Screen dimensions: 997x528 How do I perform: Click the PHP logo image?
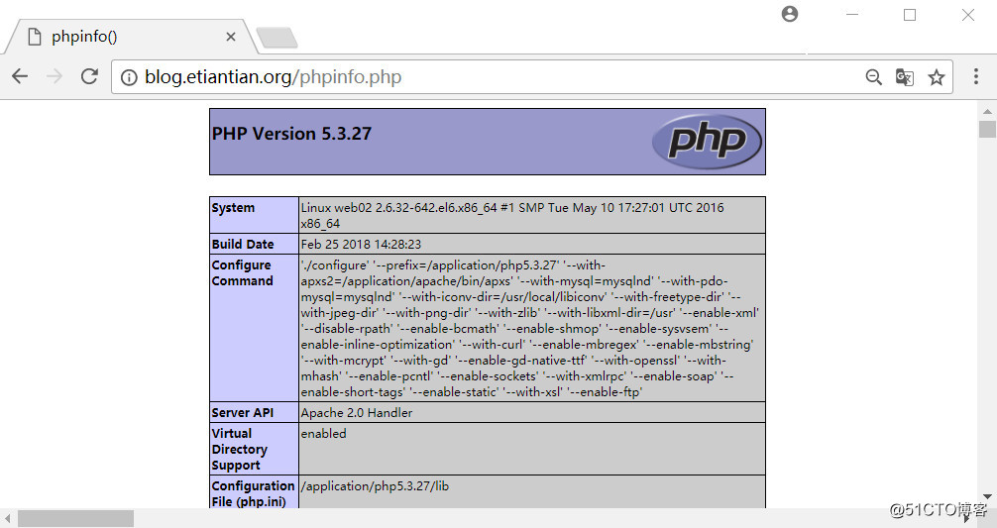[707, 141]
